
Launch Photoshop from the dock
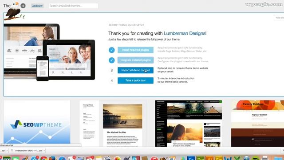click(191, 158)
